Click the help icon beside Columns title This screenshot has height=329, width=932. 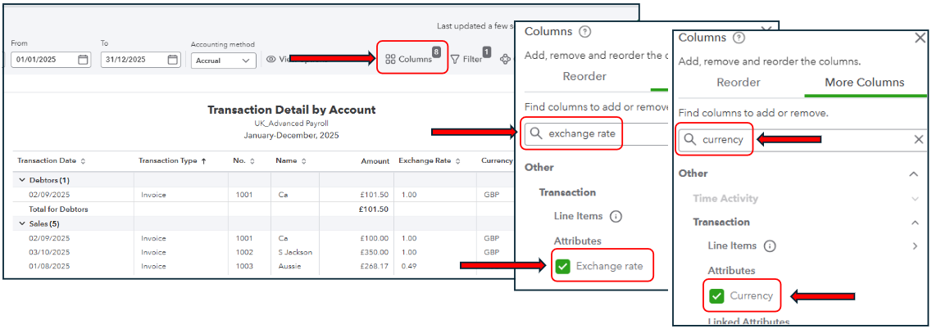coord(739,38)
